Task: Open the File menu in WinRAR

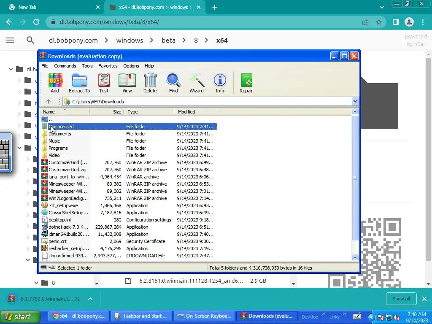Action: pyautogui.click(x=45, y=66)
